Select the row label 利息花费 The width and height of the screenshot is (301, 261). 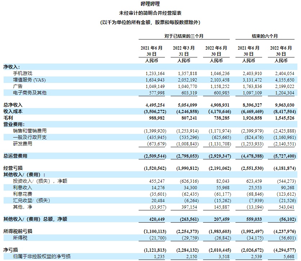pos(23,194)
